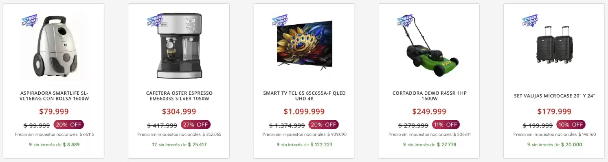Select the Smart TV TCL 65 QLED title
This screenshot has width=608, height=162.
(304, 96)
